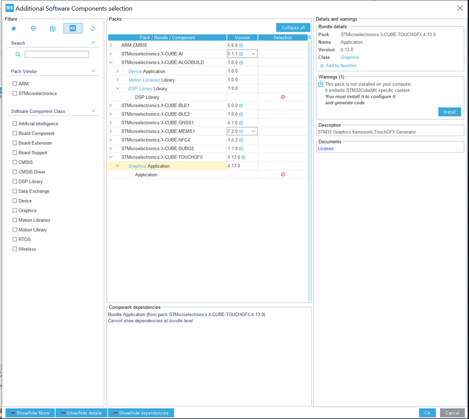Check the STMicroelectronics vendor checkbox
The image size is (469, 419).
15,93
